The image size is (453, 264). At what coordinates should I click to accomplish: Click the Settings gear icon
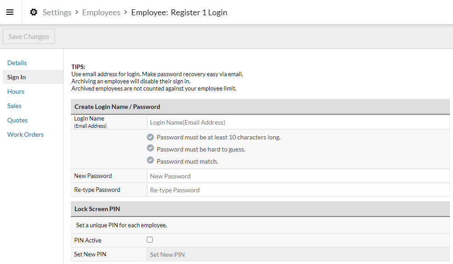pos(34,12)
